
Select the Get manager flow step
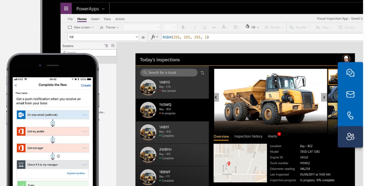[x=53, y=148]
